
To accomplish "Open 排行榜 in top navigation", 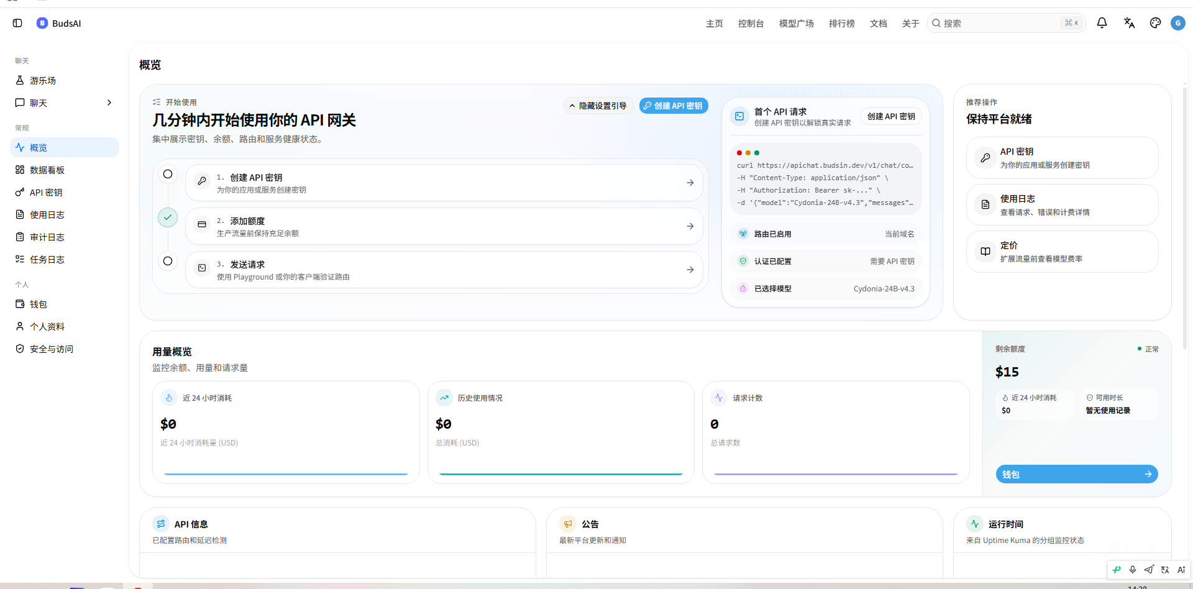I will [842, 23].
